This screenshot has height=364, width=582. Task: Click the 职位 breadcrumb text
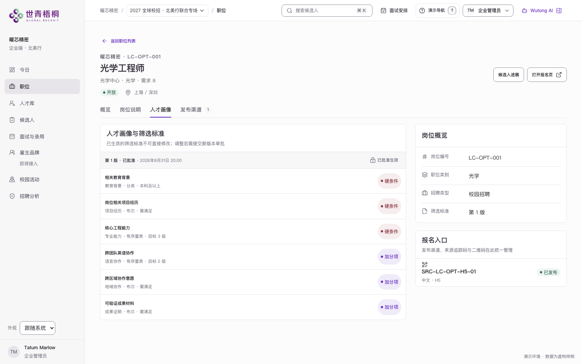[221, 11]
